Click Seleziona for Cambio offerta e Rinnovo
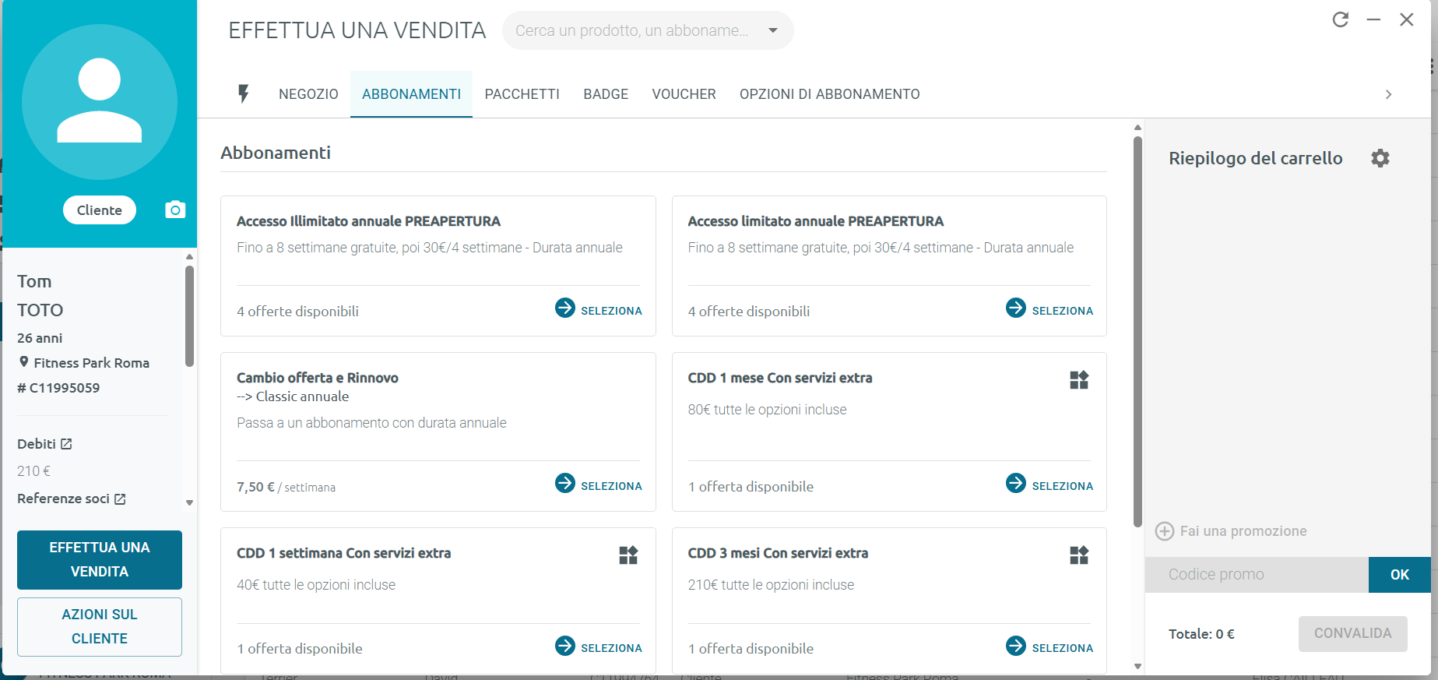Viewport: 1438px width, 680px height. click(x=611, y=486)
